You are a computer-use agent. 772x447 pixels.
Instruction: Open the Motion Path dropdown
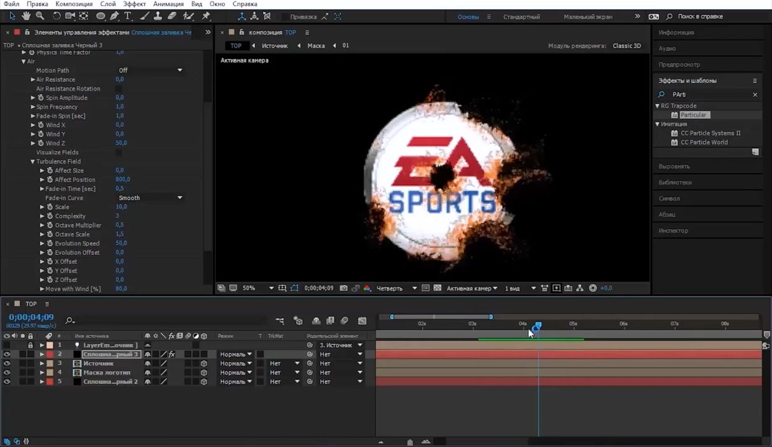[x=151, y=71]
